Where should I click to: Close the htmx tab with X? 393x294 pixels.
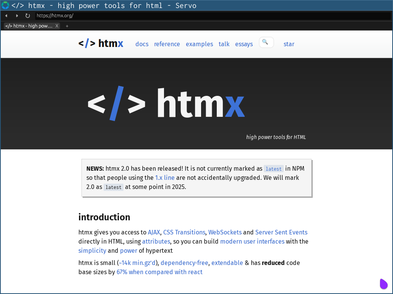(57, 26)
